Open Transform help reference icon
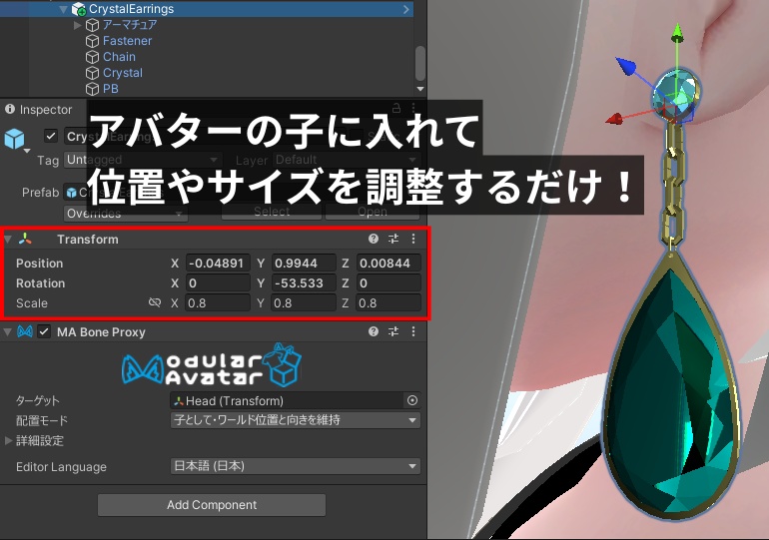769x540 pixels. tap(374, 239)
